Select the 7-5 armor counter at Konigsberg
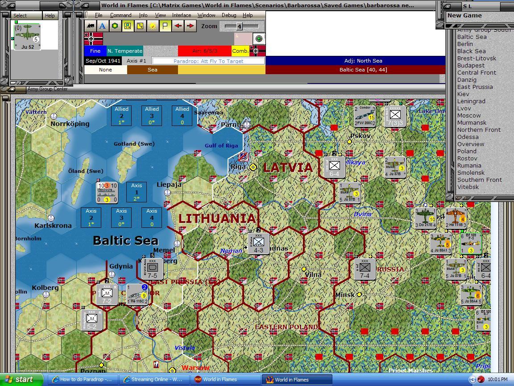The height and width of the screenshot is (386, 514). pyautogui.click(x=152, y=269)
